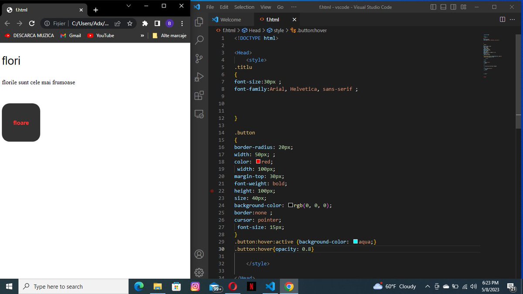Toggle the primary side bar layout

(x=433, y=7)
